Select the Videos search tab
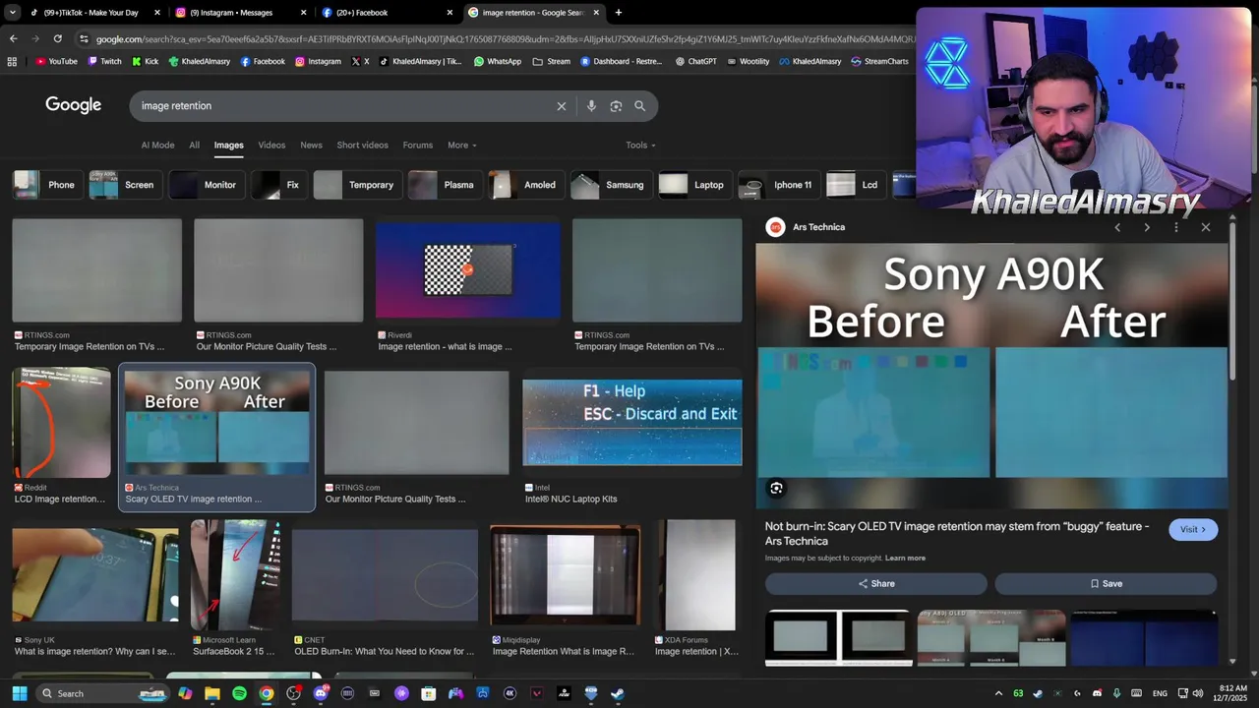Image resolution: width=1259 pixels, height=708 pixels. (271, 146)
